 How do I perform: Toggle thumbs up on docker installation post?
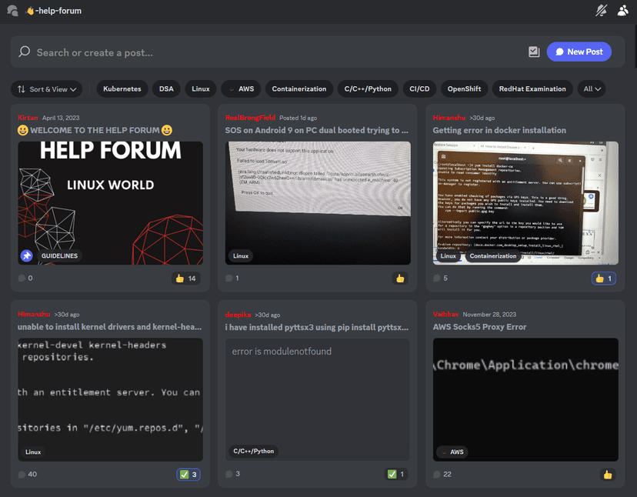pyautogui.click(x=603, y=279)
